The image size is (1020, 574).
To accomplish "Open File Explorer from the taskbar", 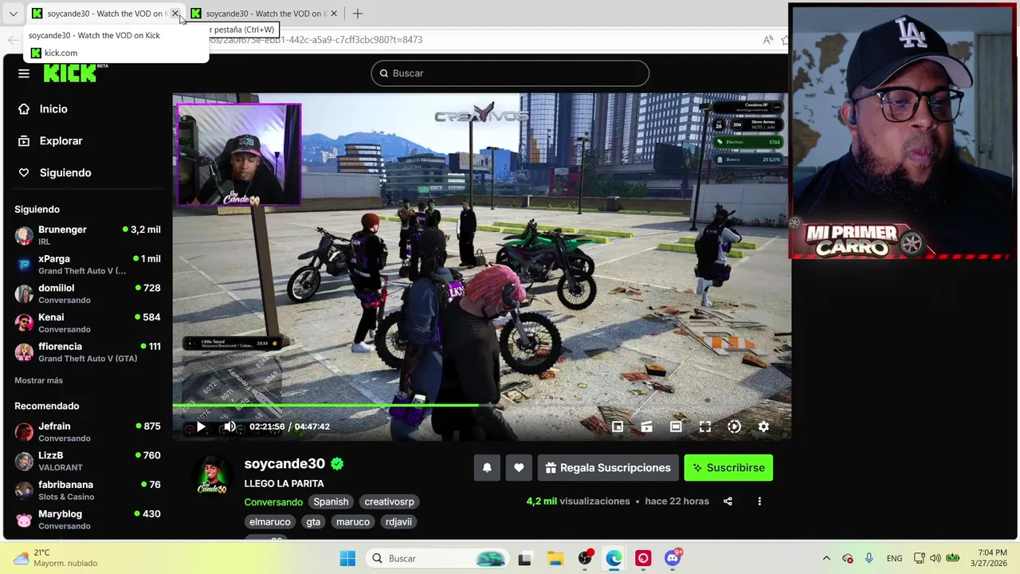I will click(555, 559).
